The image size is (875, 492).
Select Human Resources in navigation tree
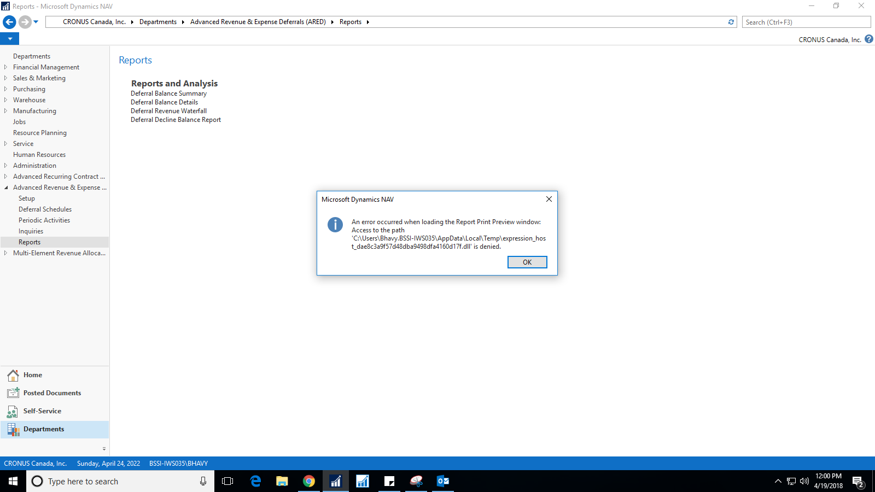click(x=39, y=155)
